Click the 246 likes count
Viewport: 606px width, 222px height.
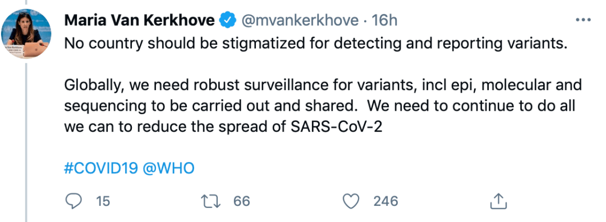385,201
